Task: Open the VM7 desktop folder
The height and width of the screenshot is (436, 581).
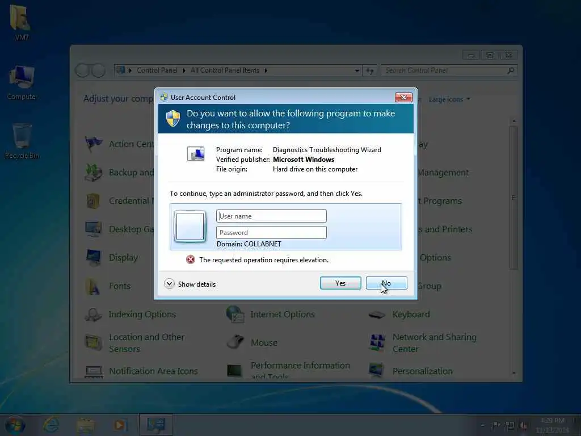Action: click(x=22, y=22)
